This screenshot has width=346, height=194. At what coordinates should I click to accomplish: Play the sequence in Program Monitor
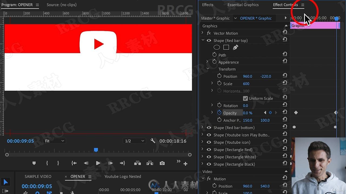pyautogui.click(x=98, y=163)
